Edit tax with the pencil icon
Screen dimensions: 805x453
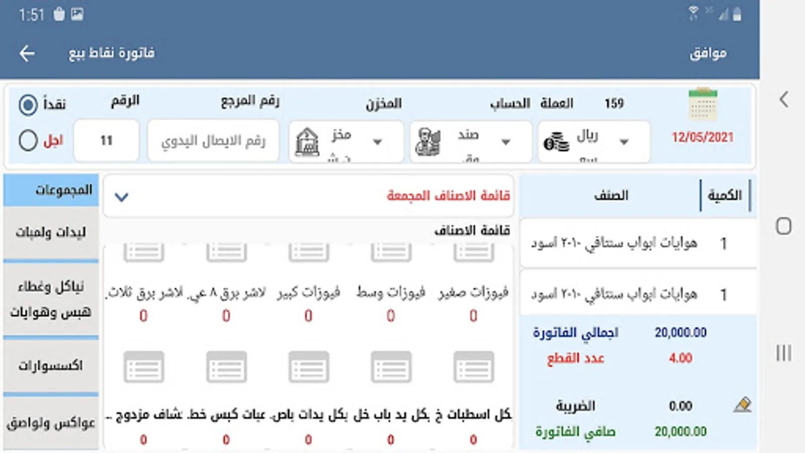pyautogui.click(x=743, y=405)
